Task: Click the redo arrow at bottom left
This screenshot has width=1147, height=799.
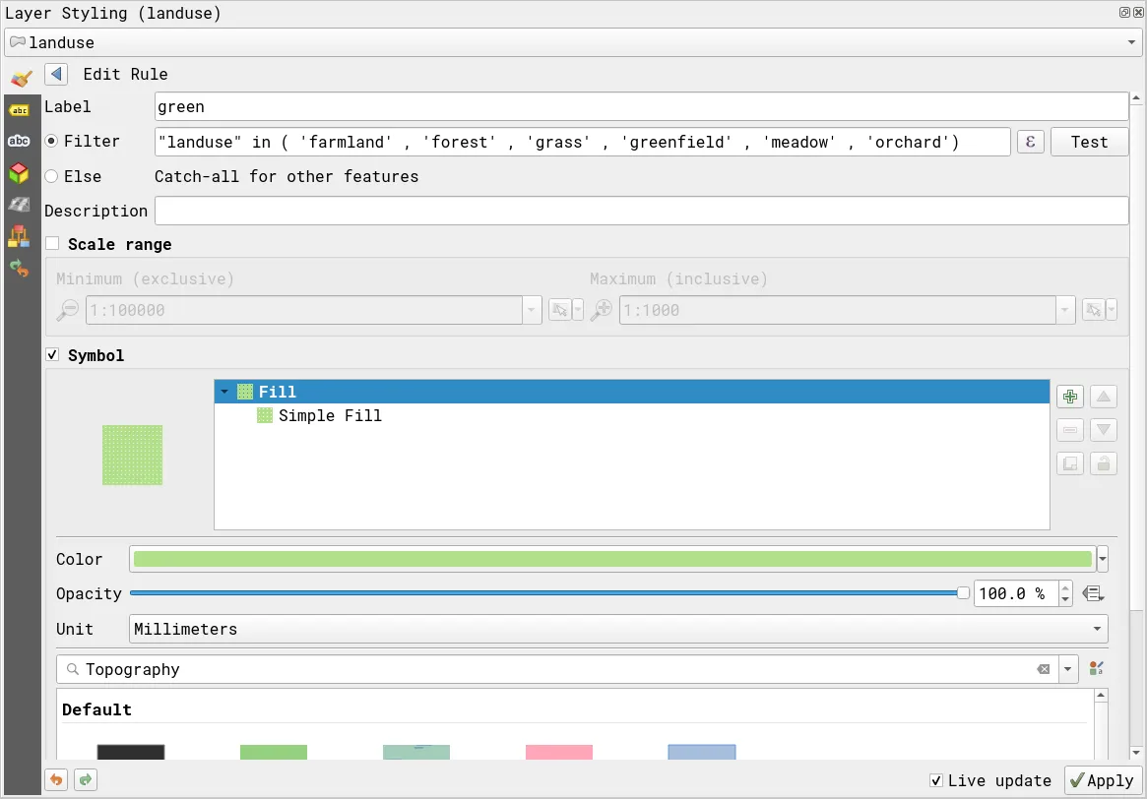Action: (x=86, y=780)
